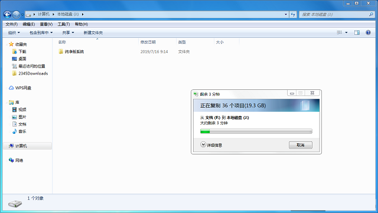
Task: Open 桌面 in favorites
Action: click(x=22, y=59)
